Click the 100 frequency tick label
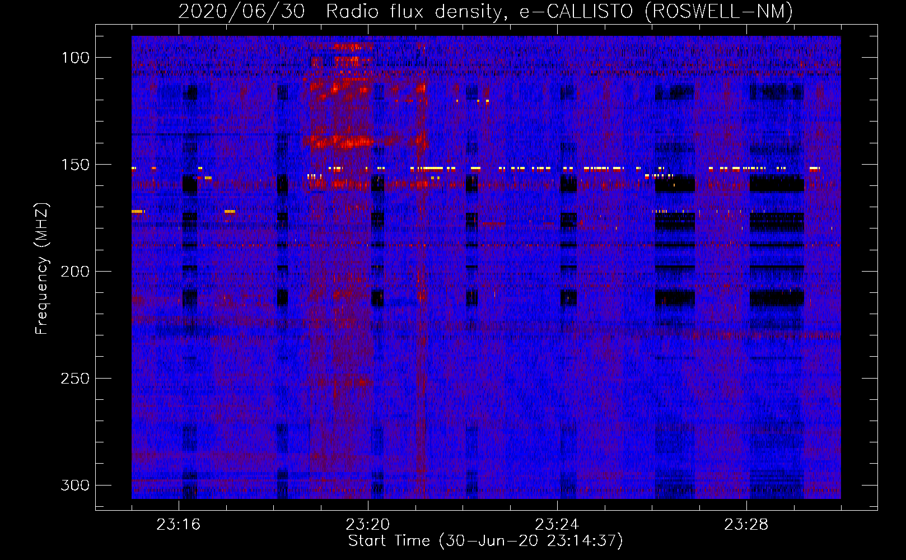906x560 pixels. point(75,58)
